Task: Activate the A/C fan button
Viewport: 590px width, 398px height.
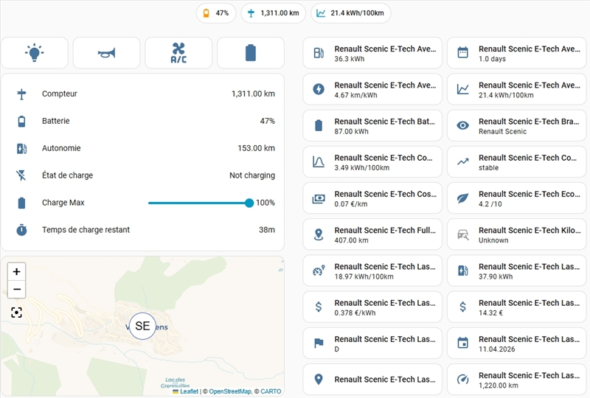Action: [x=178, y=53]
